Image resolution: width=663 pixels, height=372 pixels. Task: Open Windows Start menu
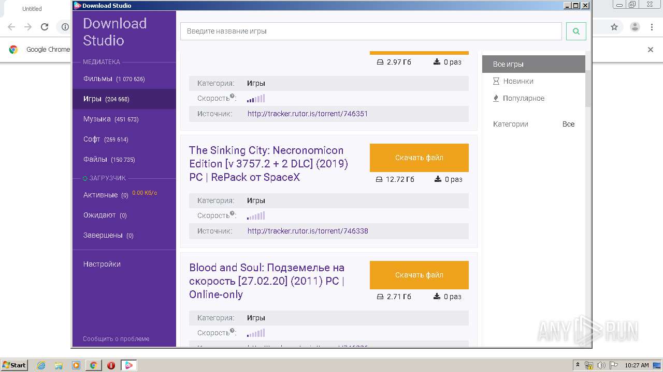point(15,365)
